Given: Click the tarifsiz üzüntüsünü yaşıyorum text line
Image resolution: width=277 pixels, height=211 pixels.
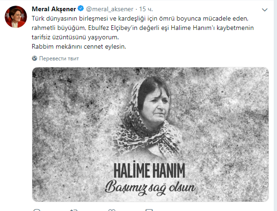Looking at the screenshot, I should [x=75, y=37].
